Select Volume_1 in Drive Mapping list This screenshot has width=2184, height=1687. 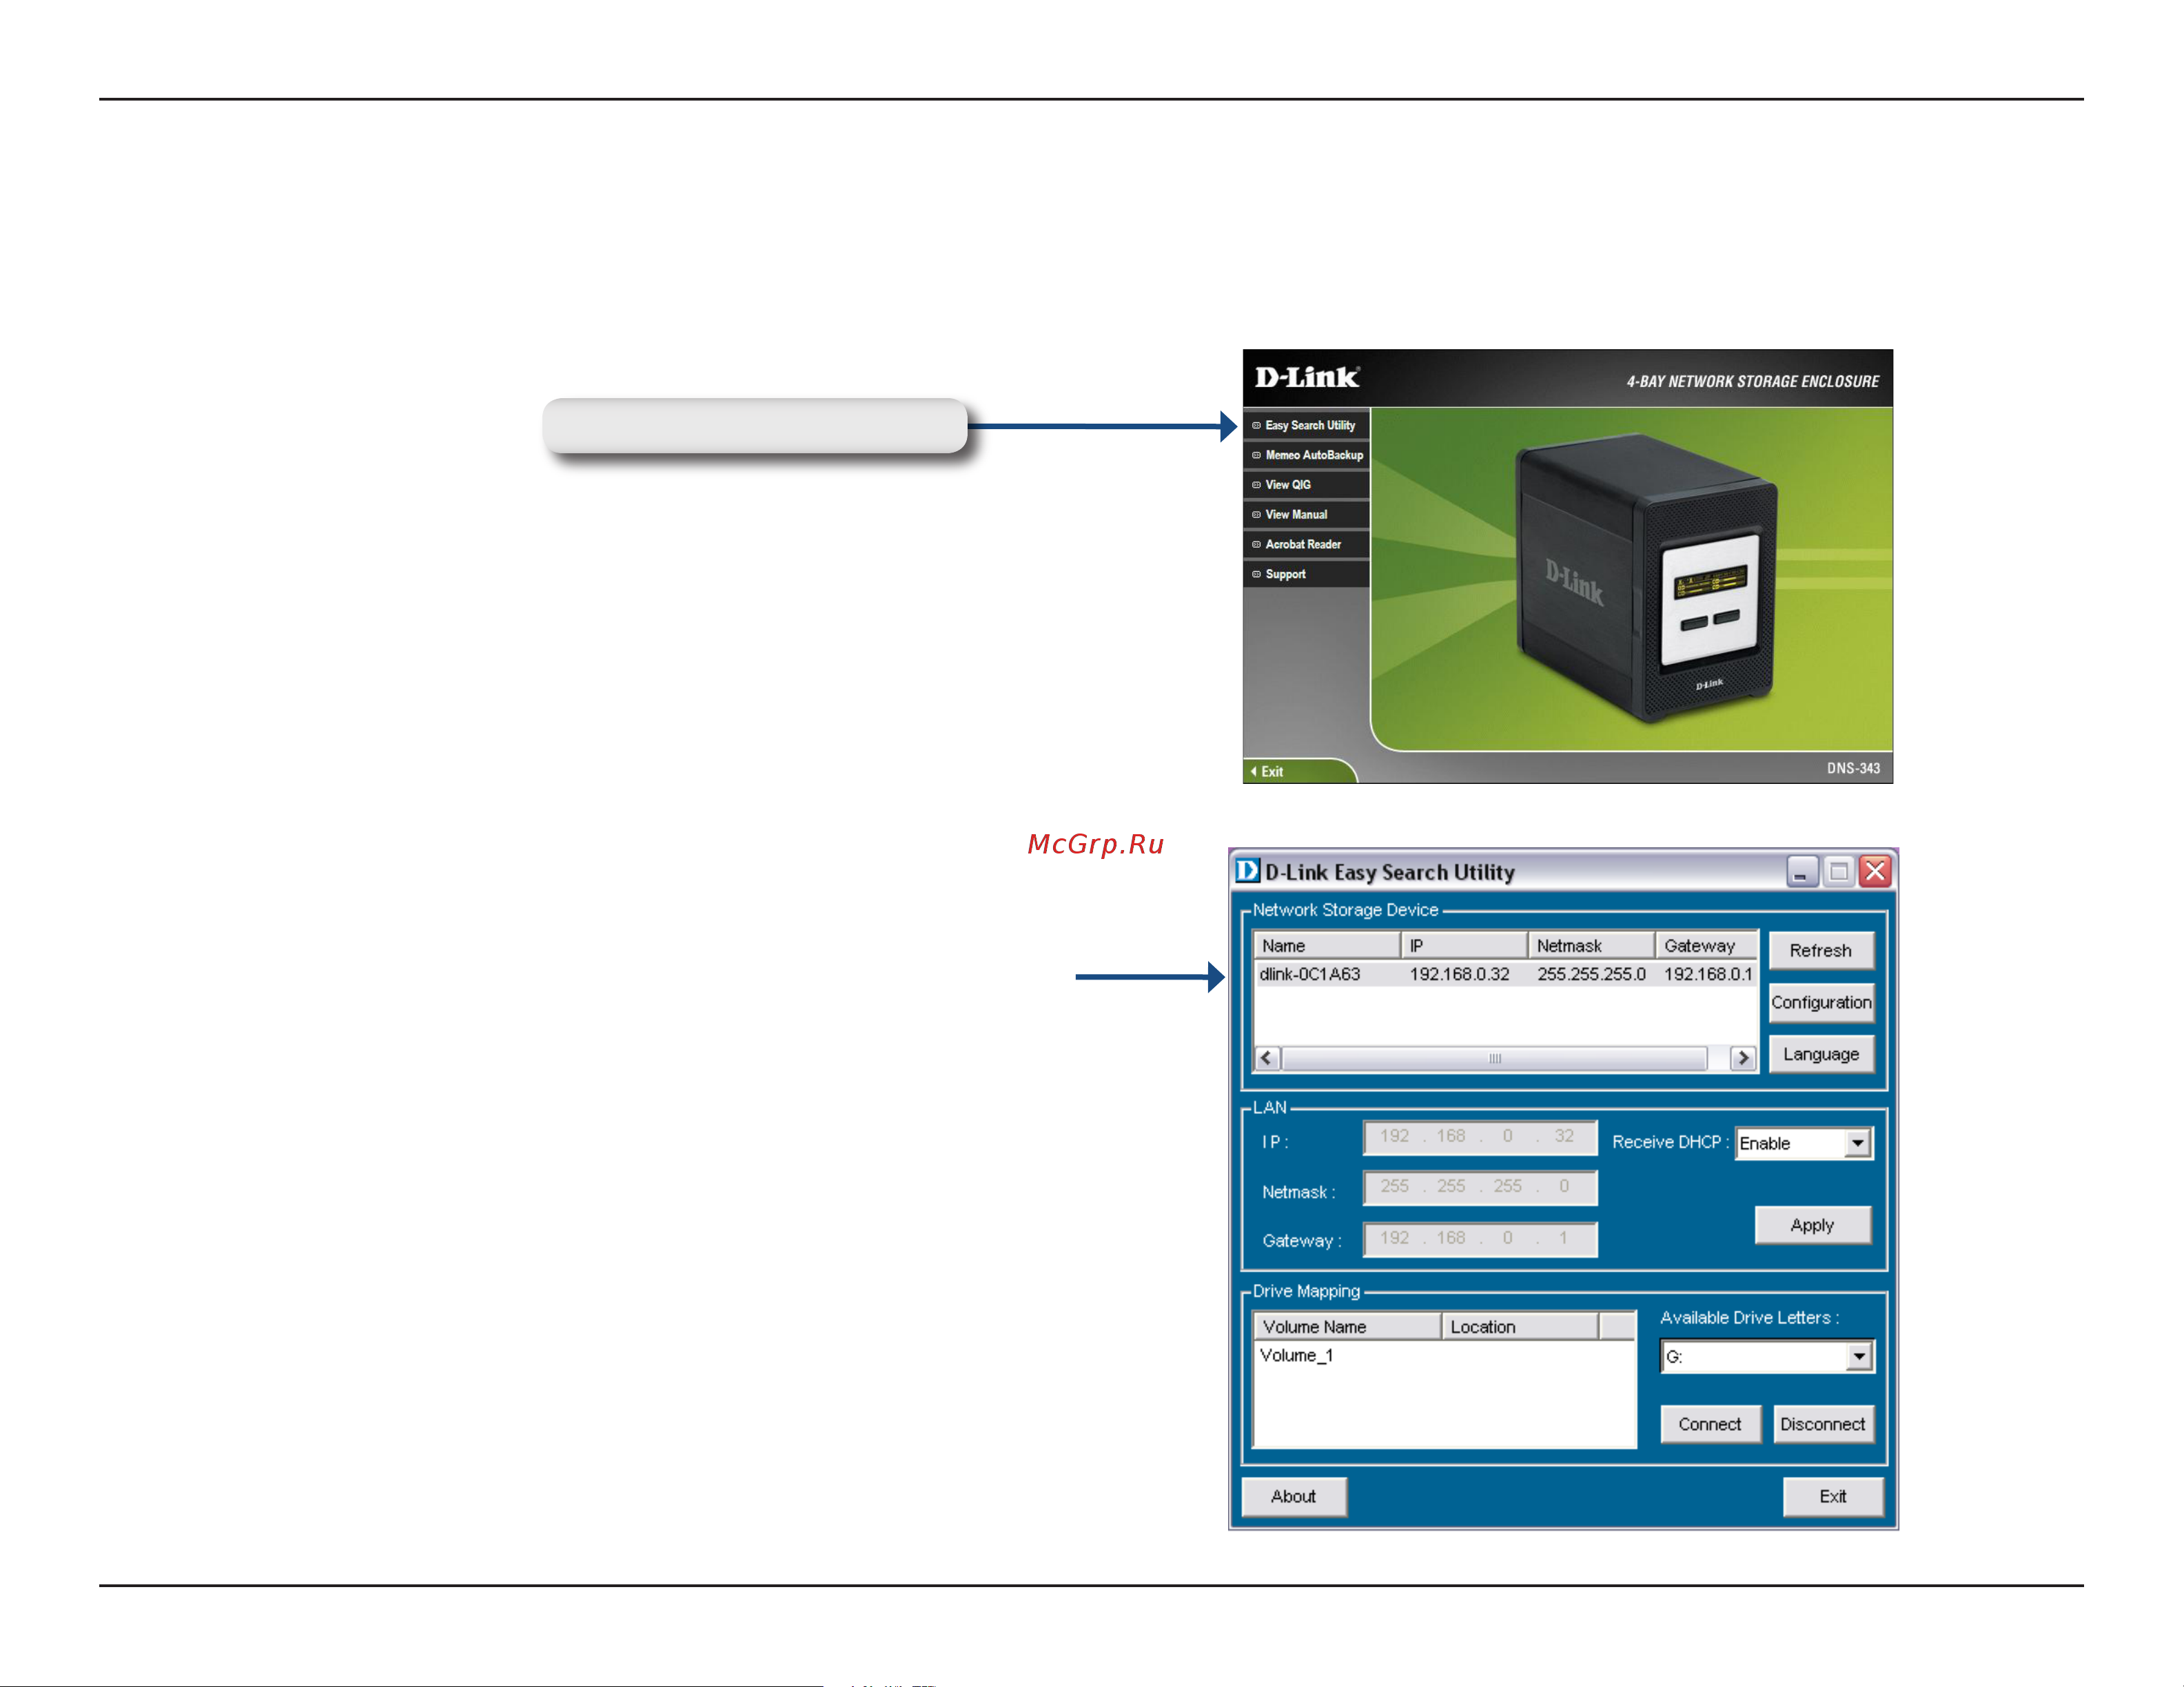tap(1296, 1355)
